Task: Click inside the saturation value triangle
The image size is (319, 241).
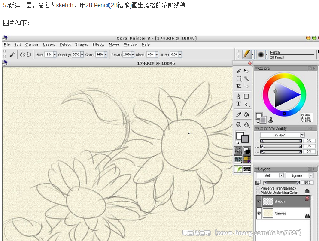Action: [x=284, y=94]
